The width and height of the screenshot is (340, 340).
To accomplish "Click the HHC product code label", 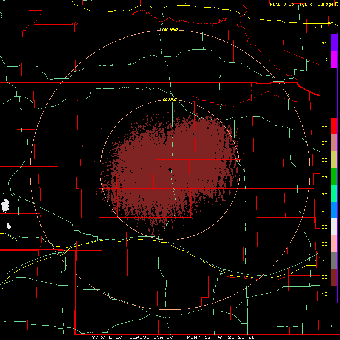I will (332, 22).
